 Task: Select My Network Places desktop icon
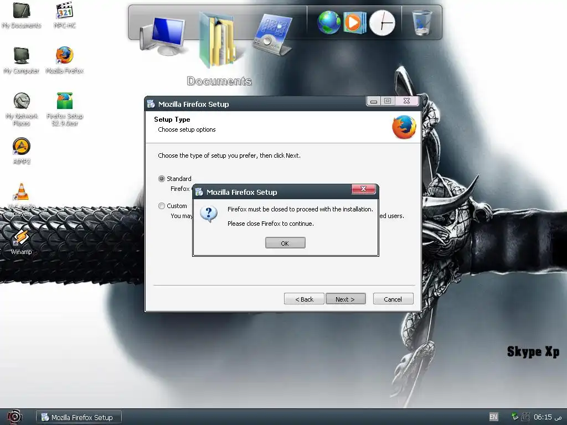click(22, 109)
